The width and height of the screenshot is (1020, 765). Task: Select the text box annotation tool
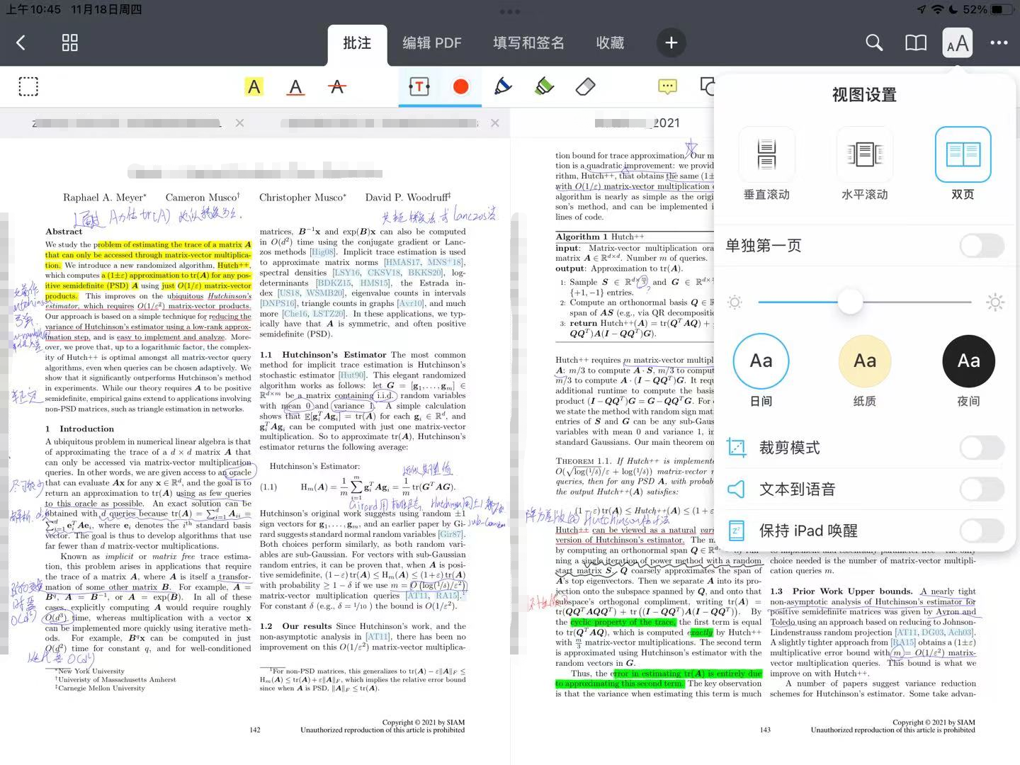coord(419,86)
